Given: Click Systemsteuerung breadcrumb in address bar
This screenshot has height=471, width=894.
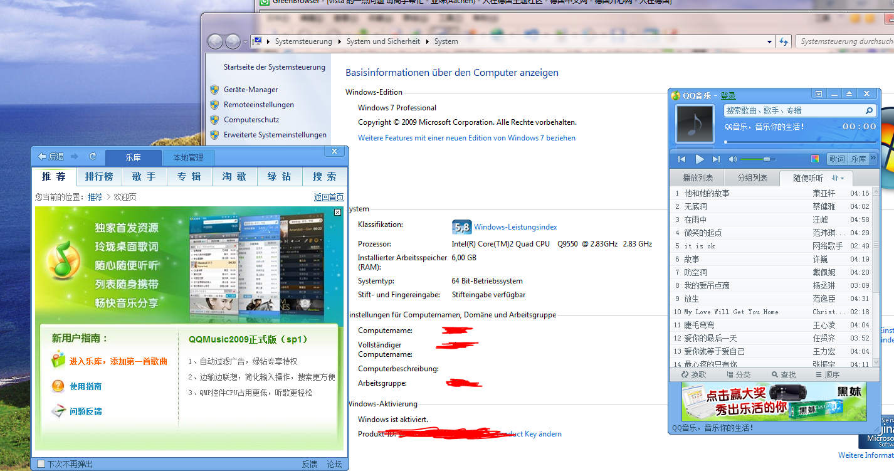Looking at the screenshot, I should (303, 41).
